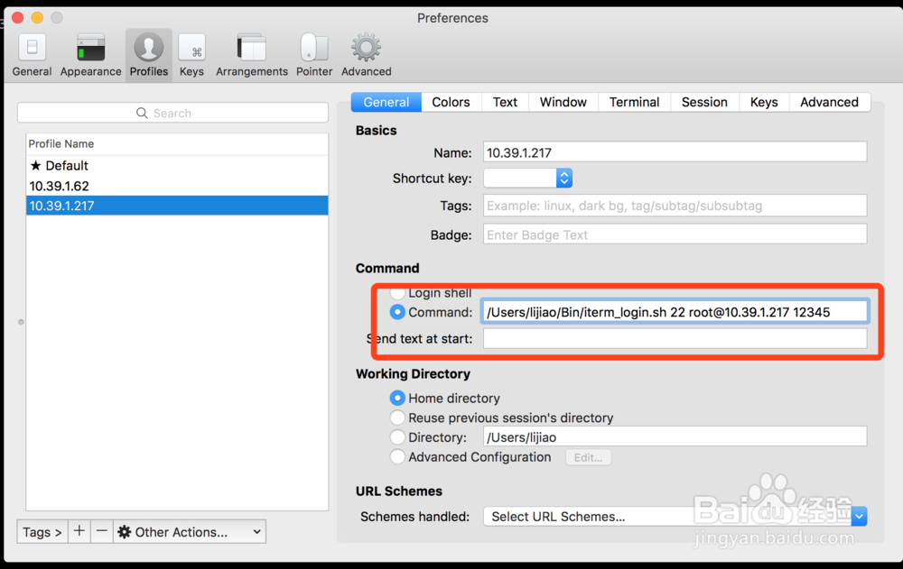Click the Edit... button for Advanced Configuration
The image size is (903, 569).
click(588, 457)
